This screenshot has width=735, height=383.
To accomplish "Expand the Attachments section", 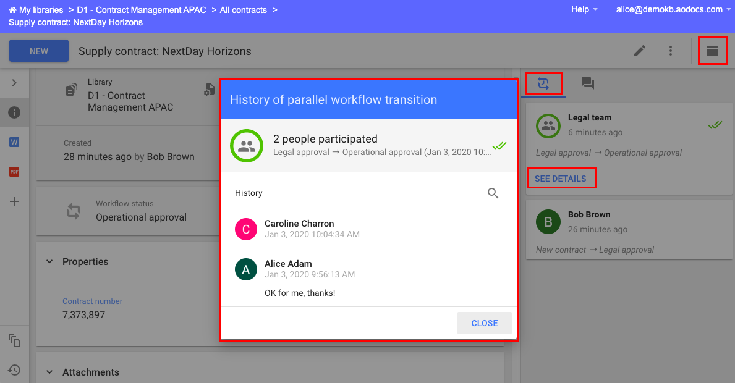I will tap(49, 372).
